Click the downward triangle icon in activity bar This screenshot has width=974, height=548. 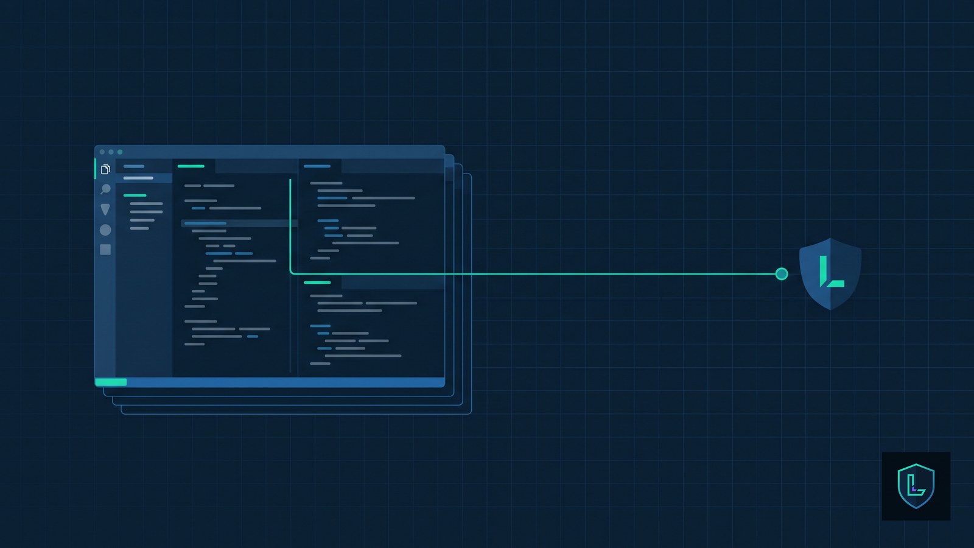(x=105, y=209)
